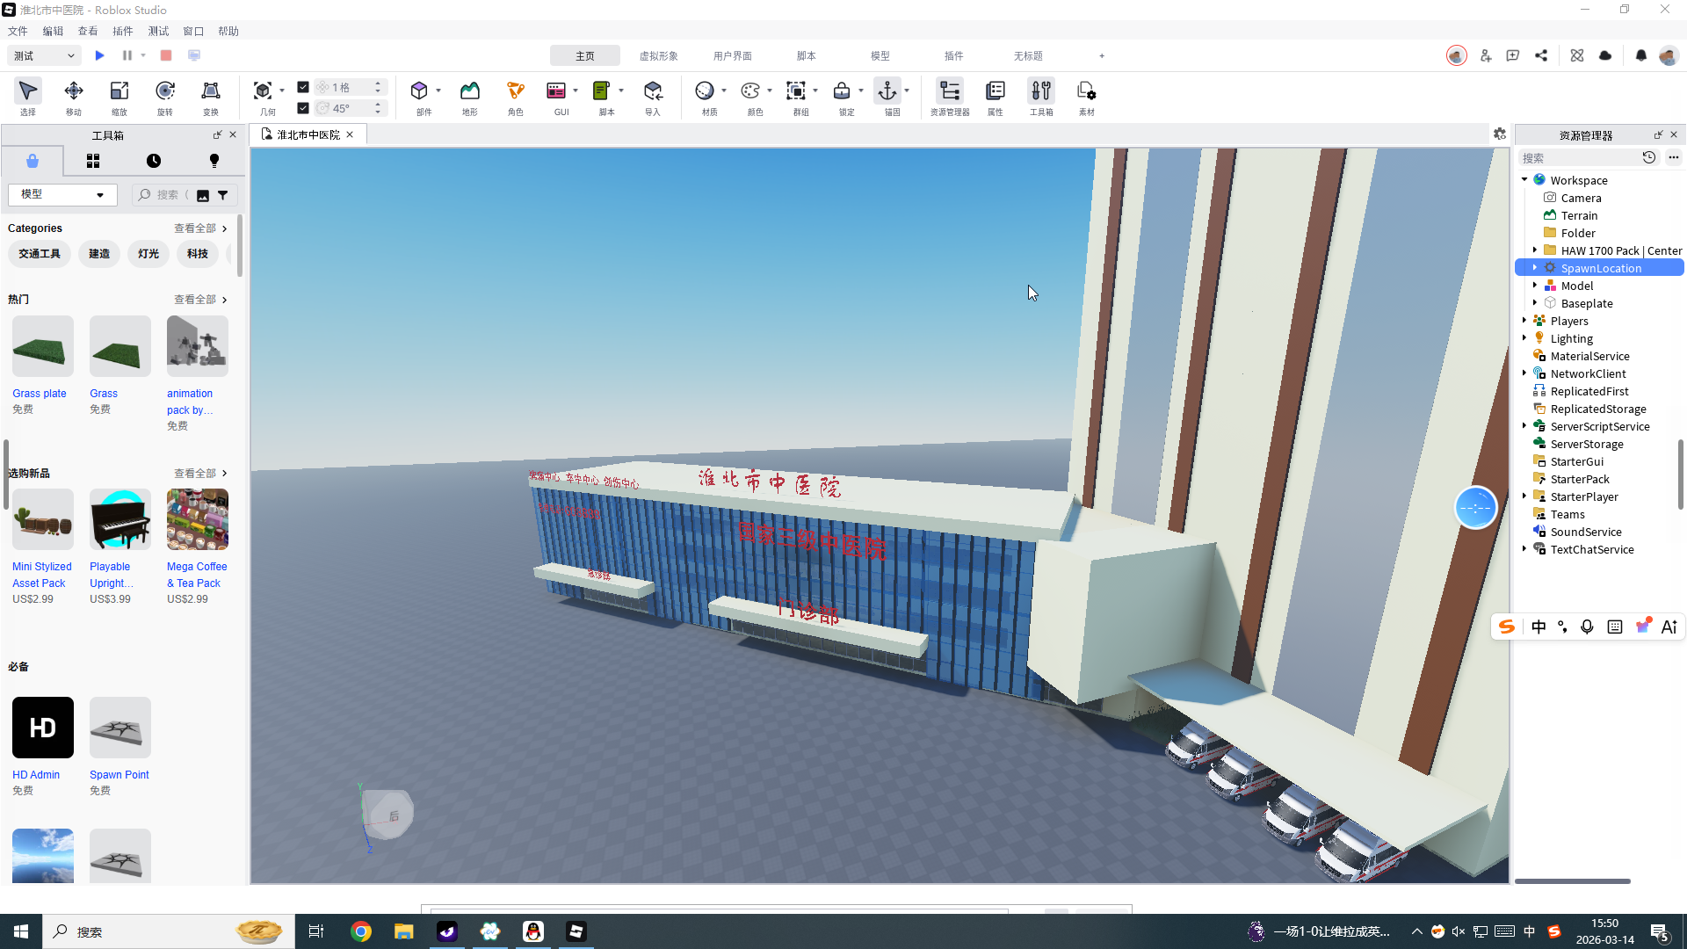Click the 交通工具 category button
1687x949 pixels.
tap(40, 254)
